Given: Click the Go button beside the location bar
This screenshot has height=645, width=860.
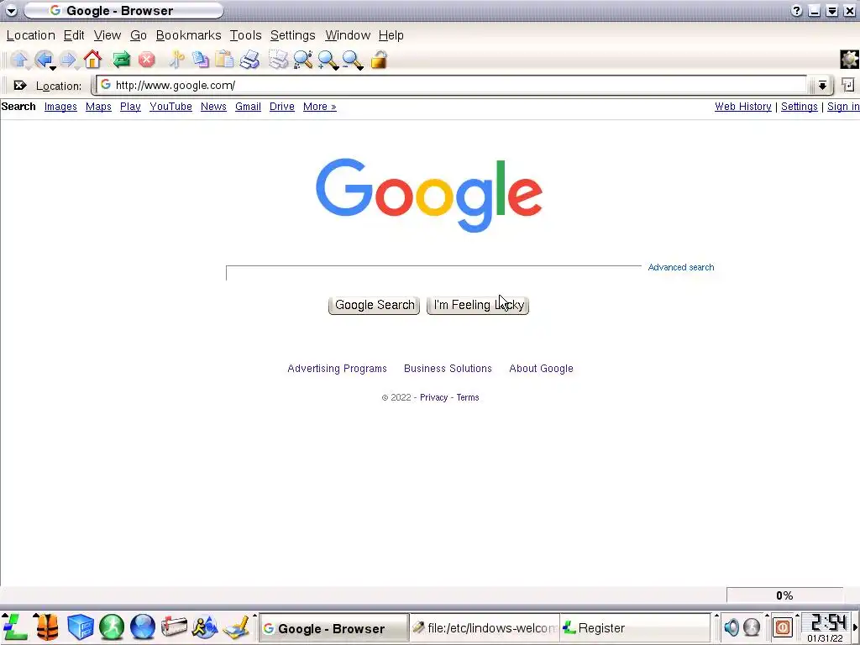Looking at the screenshot, I should pyautogui.click(x=848, y=85).
